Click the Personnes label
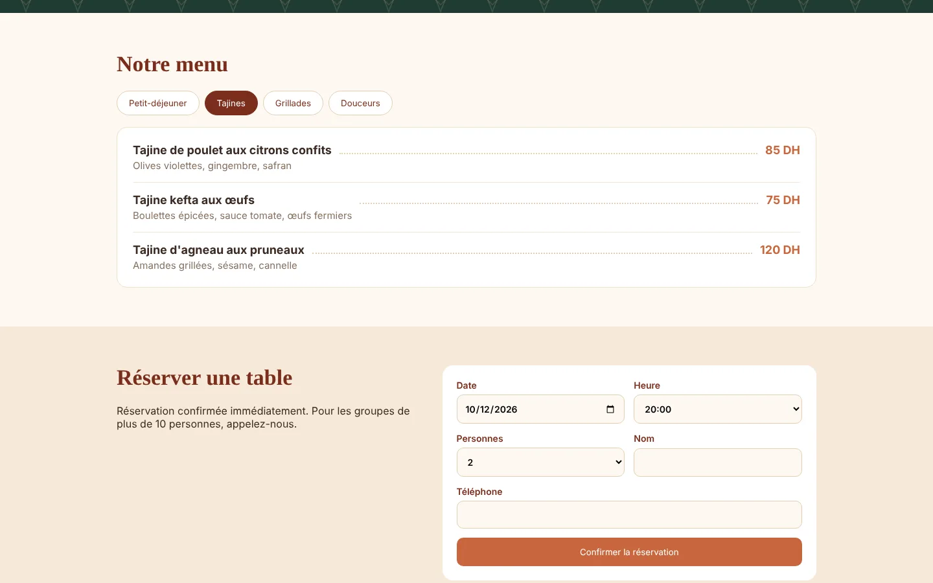933x583 pixels. point(479,439)
